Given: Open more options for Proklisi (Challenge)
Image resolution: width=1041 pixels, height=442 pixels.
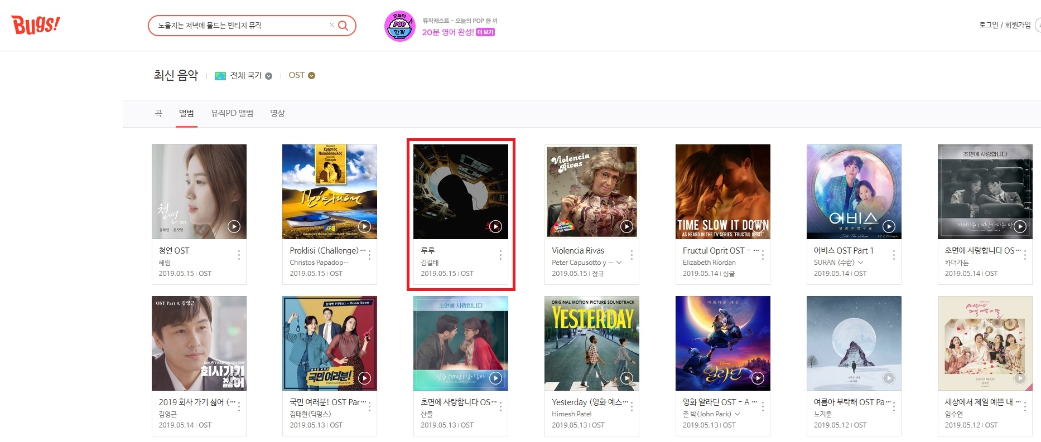Looking at the screenshot, I should pos(369,255).
